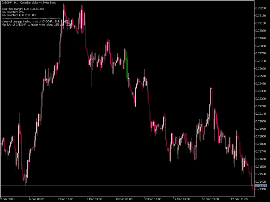Click the 'Value of one pip' text line
This screenshot has width=270, height=202.
click(x=34, y=21)
